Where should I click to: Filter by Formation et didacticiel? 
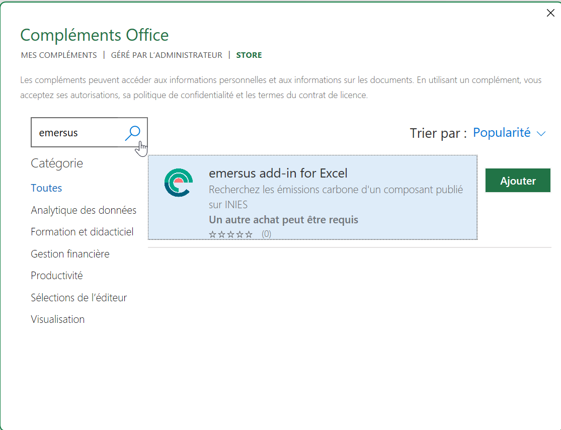(x=82, y=232)
